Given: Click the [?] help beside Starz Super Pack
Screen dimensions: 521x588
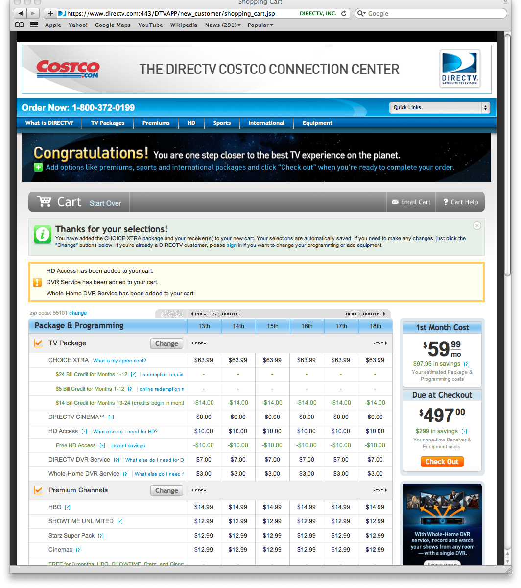Looking at the screenshot, I should tap(101, 536).
